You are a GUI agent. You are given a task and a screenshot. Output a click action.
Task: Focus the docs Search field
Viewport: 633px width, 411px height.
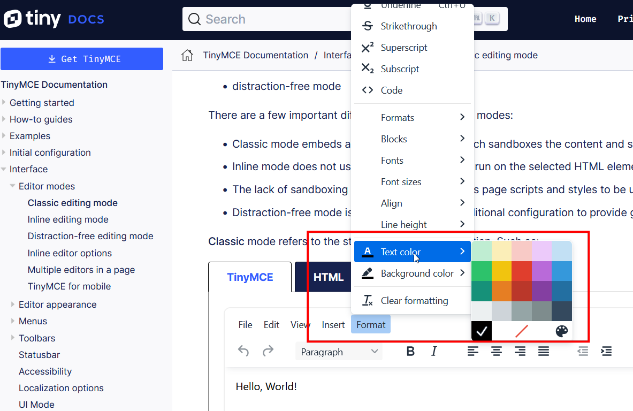point(345,19)
